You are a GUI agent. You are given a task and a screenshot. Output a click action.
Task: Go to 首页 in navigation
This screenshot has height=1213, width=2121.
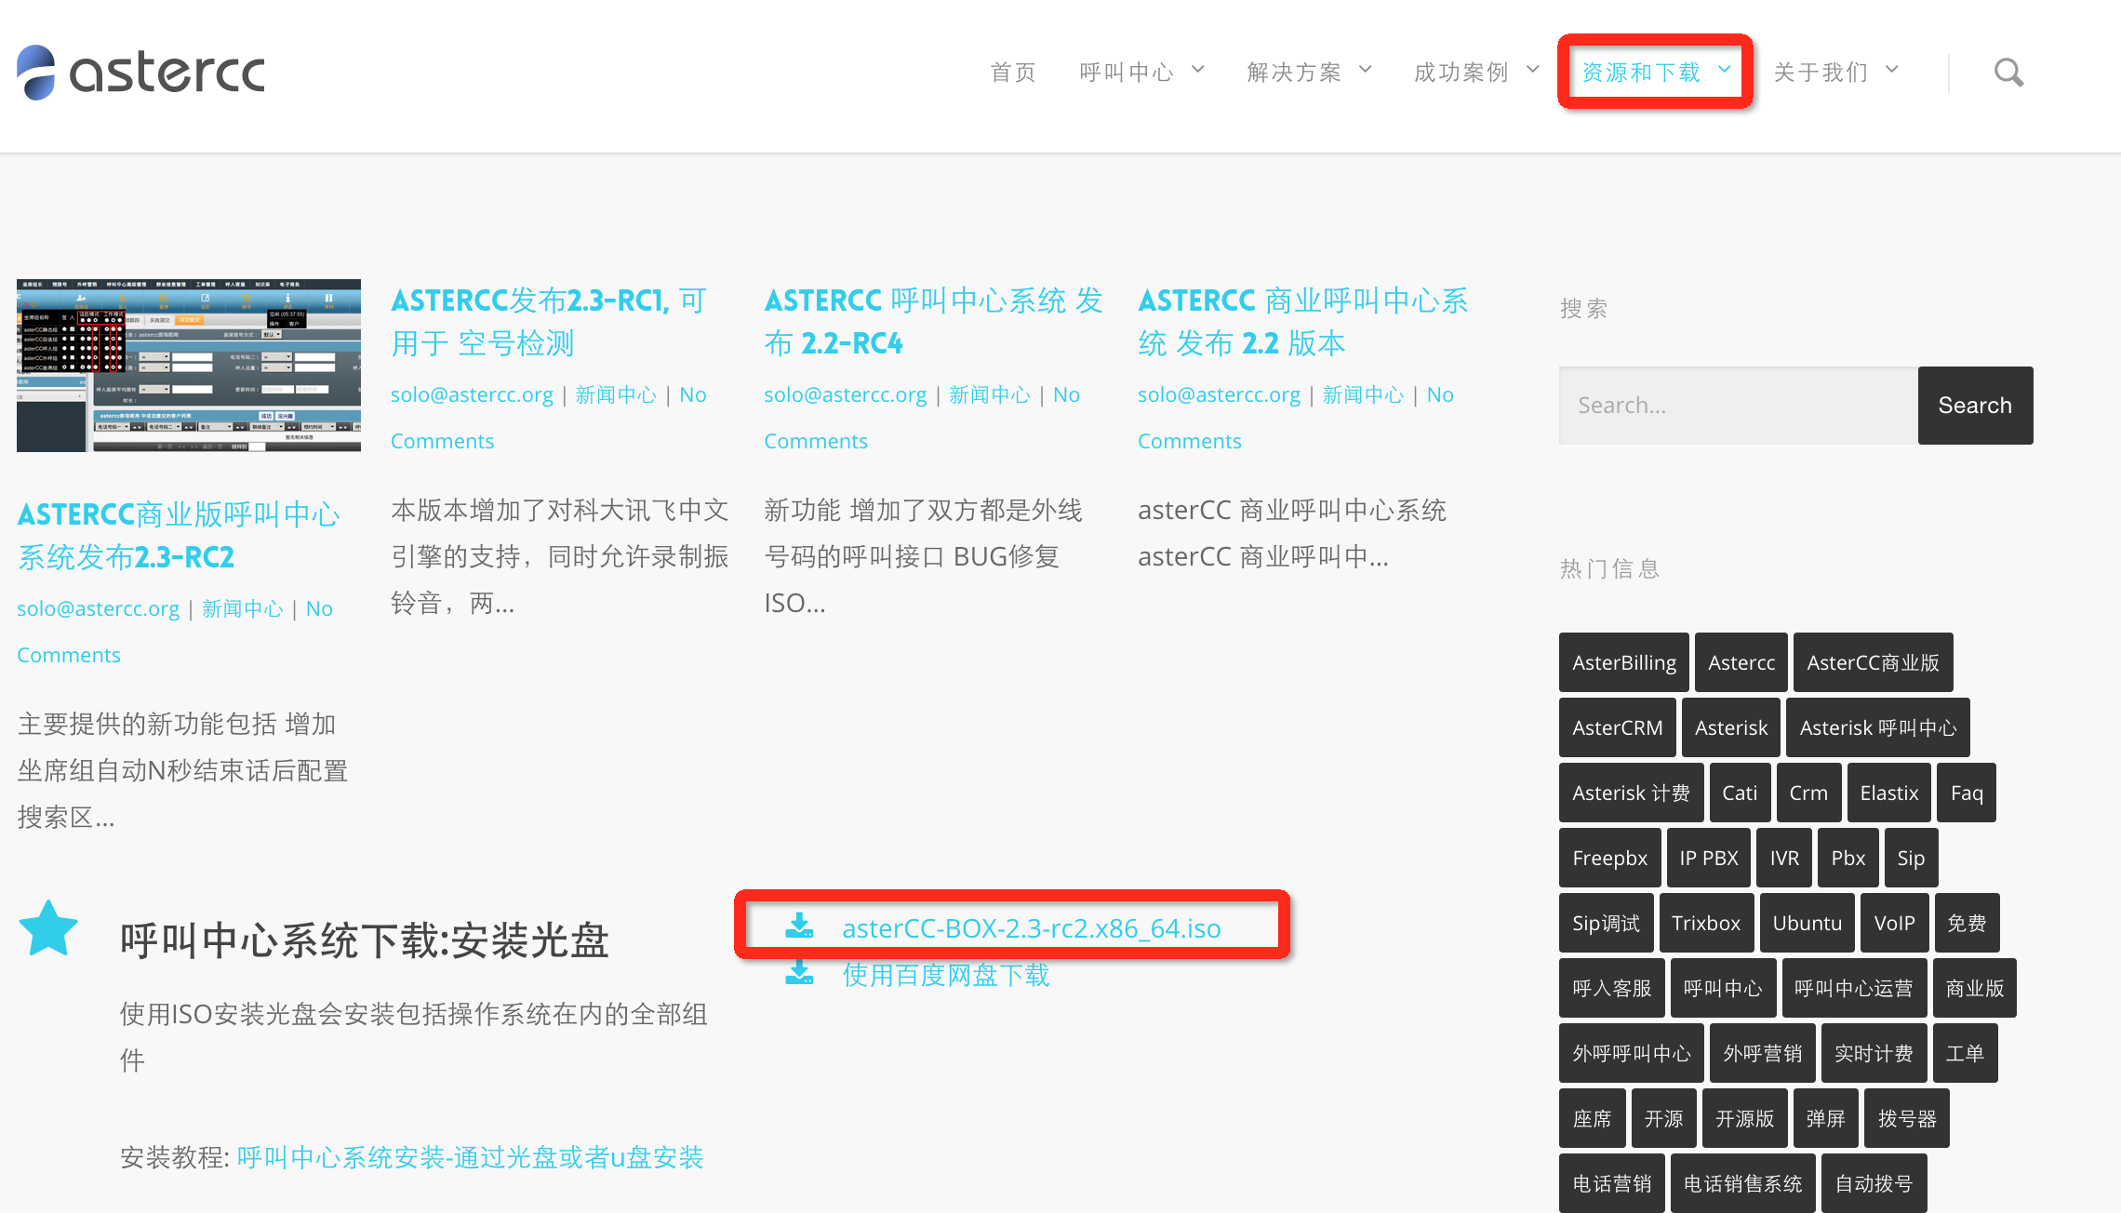pyautogui.click(x=1013, y=73)
